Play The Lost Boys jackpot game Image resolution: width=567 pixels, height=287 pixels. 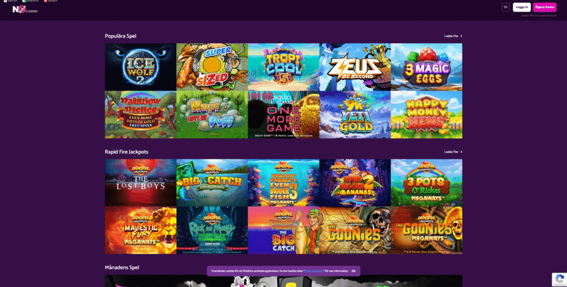pyautogui.click(x=141, y=182)
